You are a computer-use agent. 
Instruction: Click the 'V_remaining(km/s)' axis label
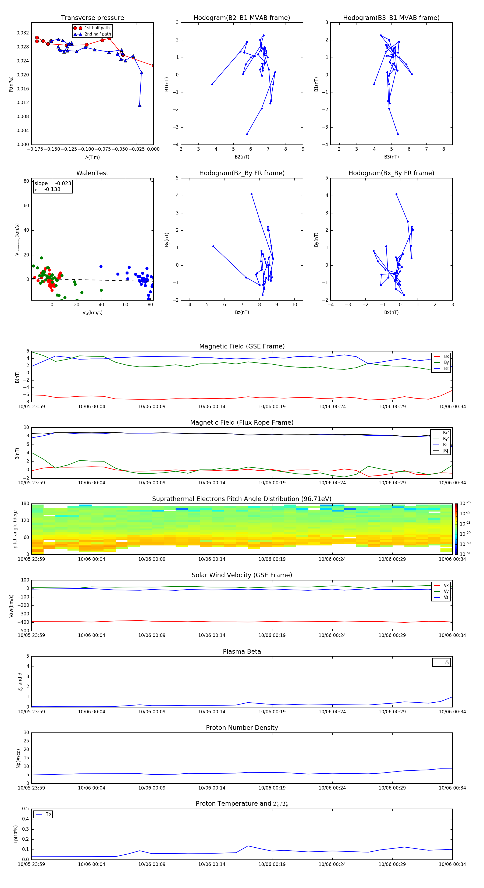point(17,239)
